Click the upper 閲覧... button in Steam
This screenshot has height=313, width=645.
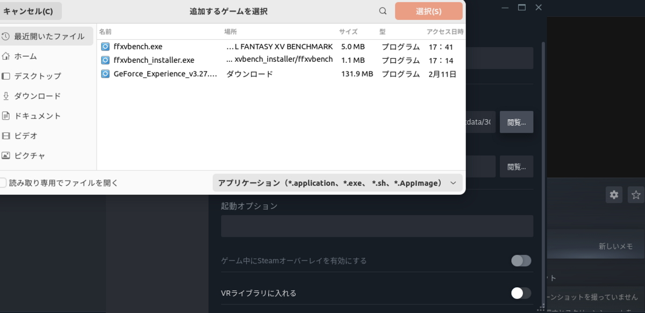517,122
